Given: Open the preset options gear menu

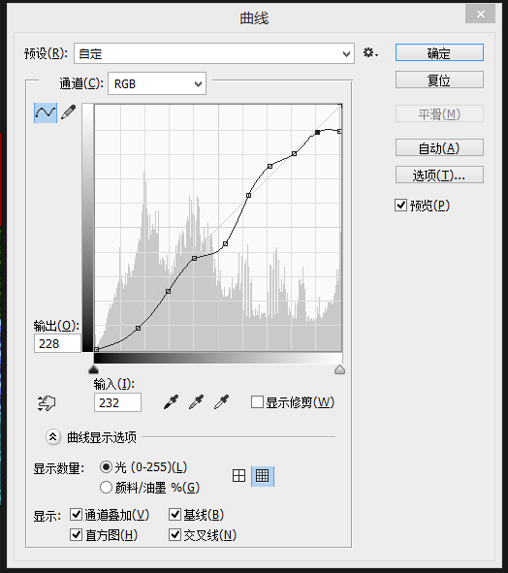Looking at the screenshot, I should point(370,53).
